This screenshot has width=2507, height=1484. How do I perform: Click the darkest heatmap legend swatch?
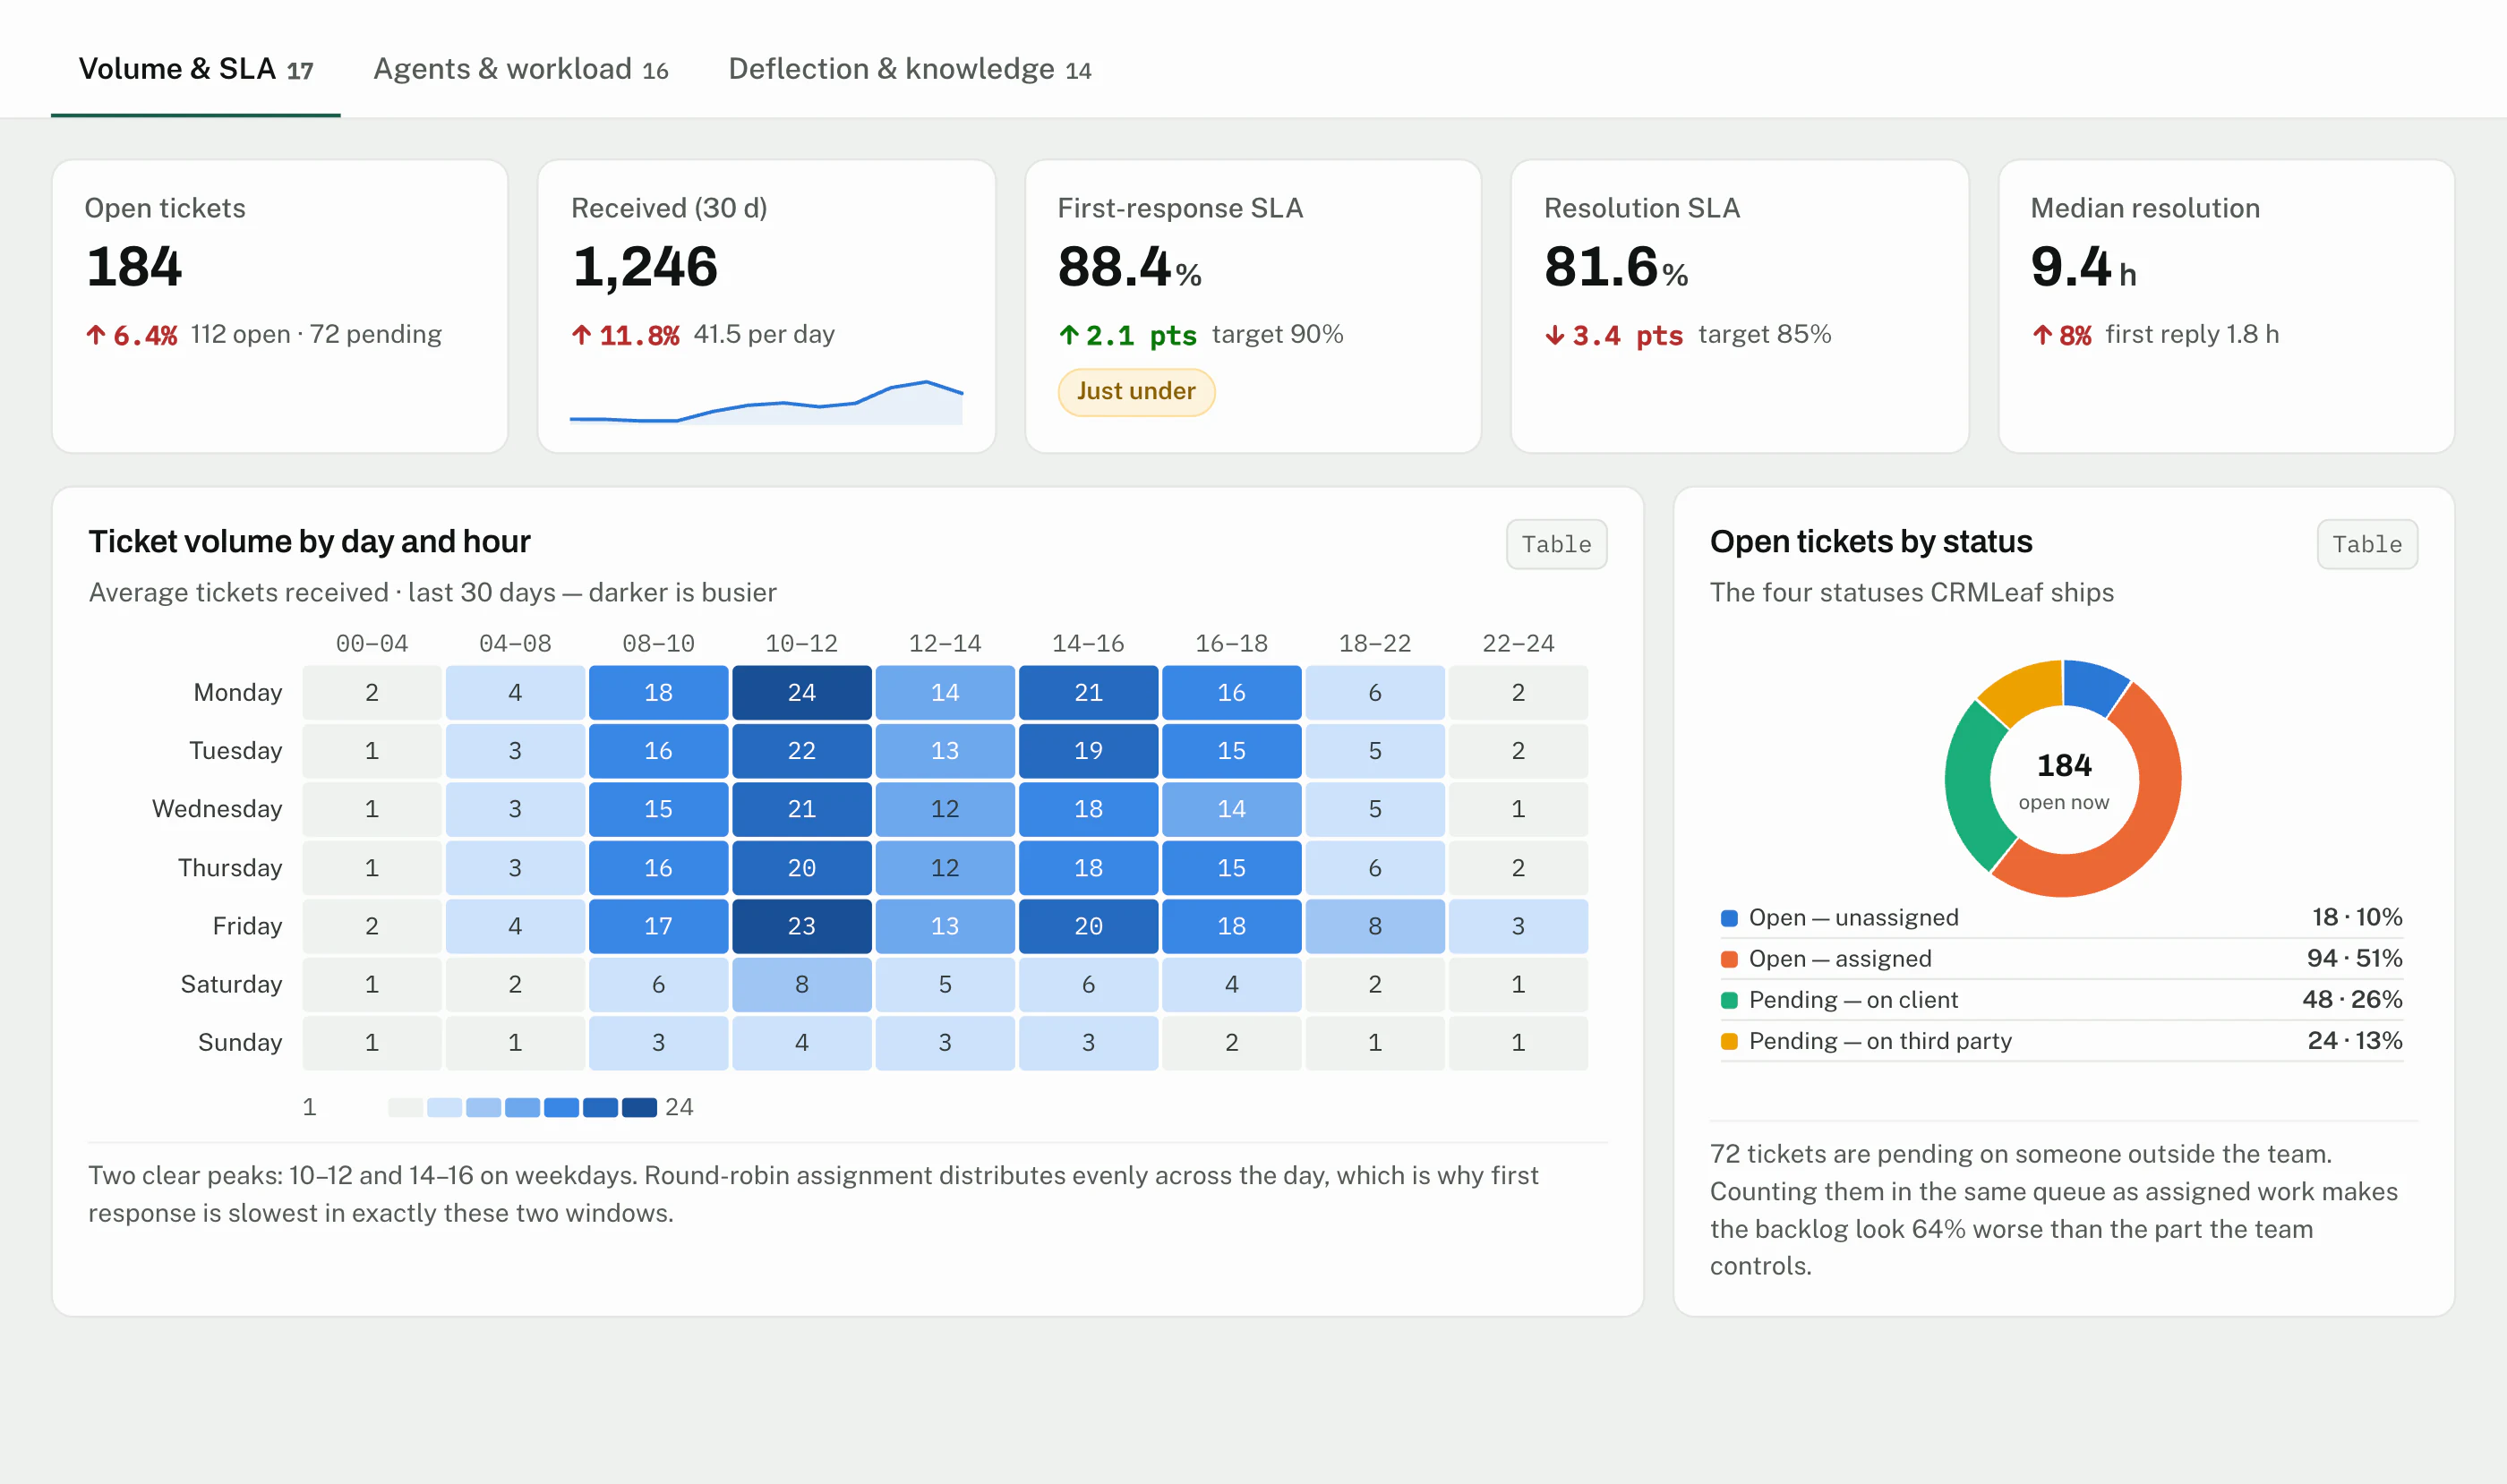639,1107
